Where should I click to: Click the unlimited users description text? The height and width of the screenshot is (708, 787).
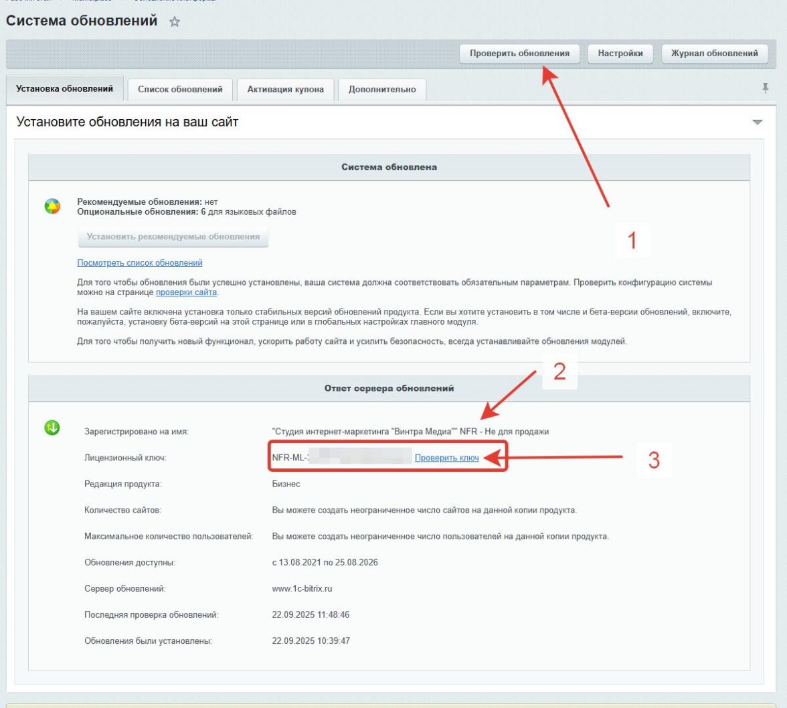[440, 536]
